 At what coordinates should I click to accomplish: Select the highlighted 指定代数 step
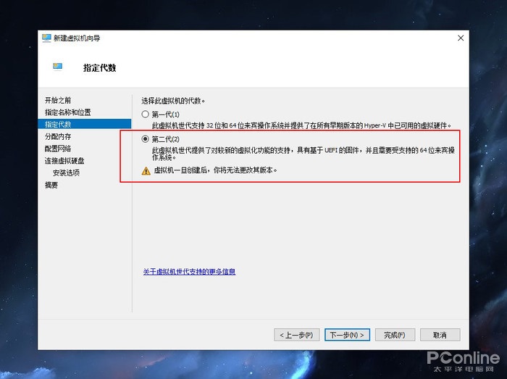(x=85, y=124)
